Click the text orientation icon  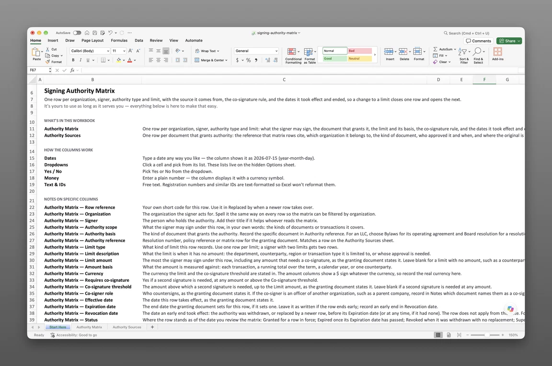click(178, 51)
